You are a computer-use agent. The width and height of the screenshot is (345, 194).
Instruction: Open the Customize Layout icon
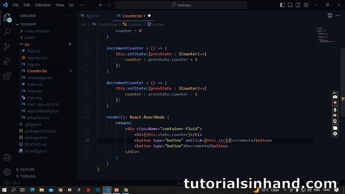tap(306, 5)
